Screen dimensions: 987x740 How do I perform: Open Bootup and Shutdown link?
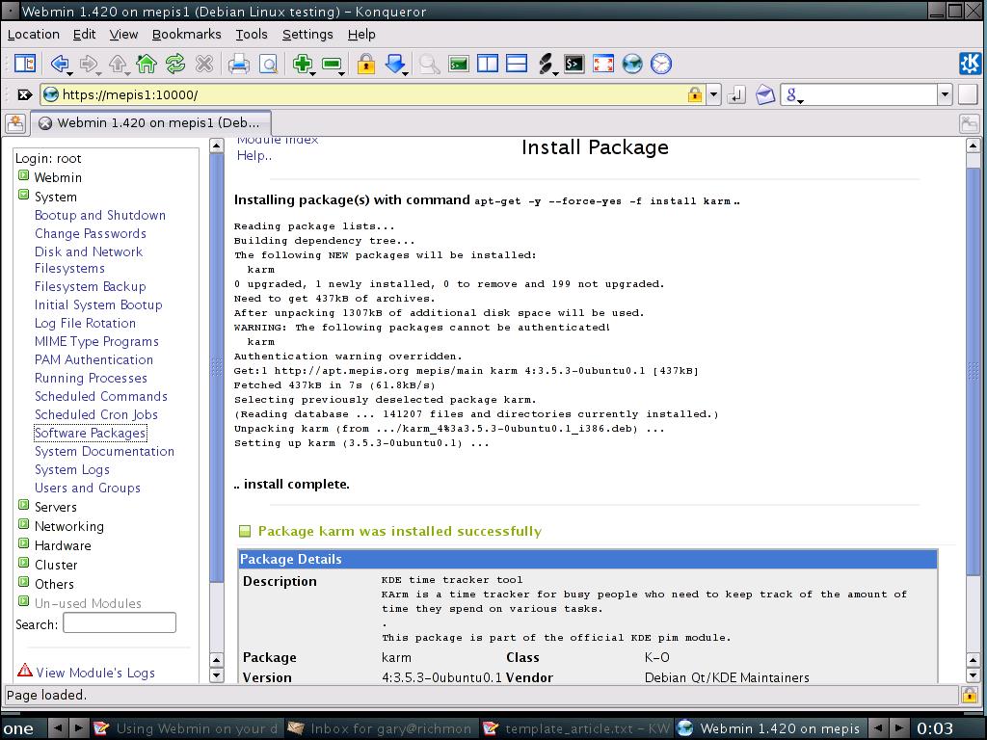[100, 215]
